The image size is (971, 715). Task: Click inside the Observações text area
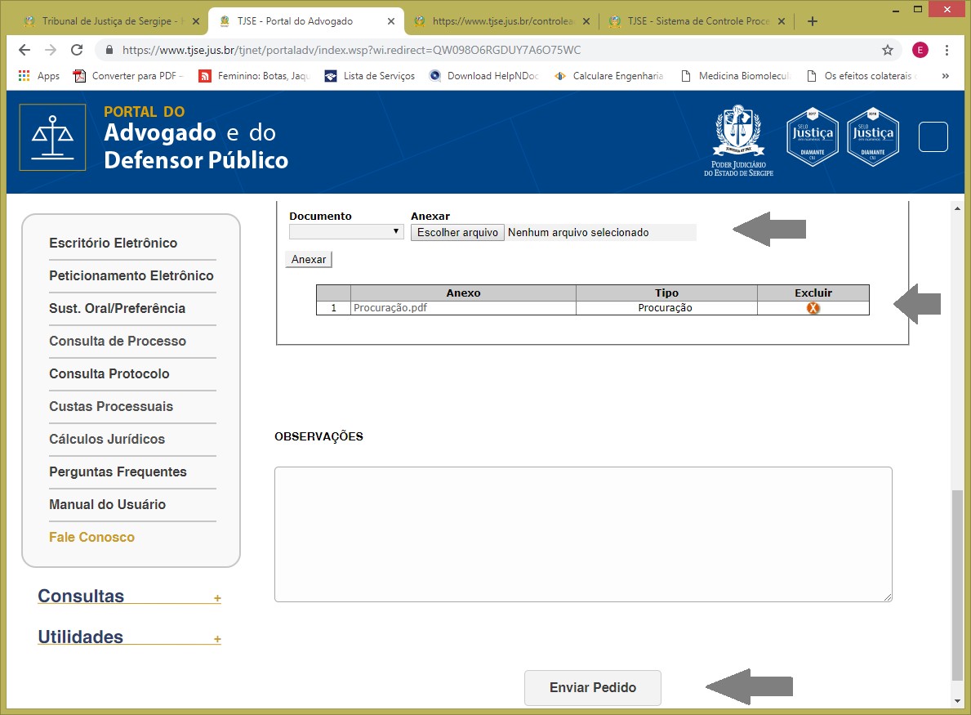[583, 534]
